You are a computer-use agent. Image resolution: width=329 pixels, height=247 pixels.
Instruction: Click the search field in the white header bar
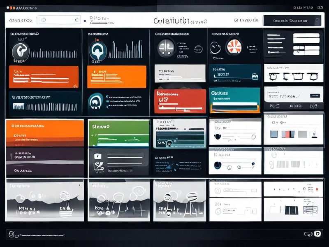[x=59, y=20]
